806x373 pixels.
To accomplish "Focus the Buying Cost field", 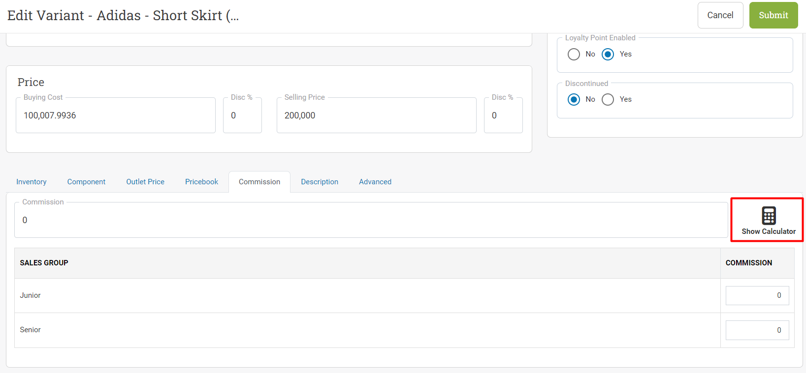I will coord(116,115).
